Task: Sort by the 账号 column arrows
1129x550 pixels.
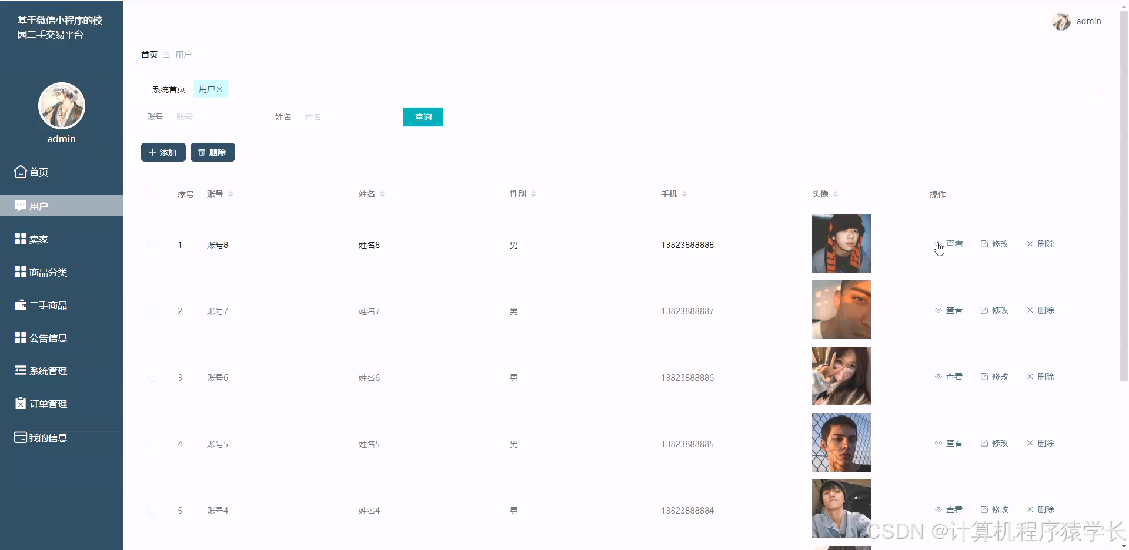Action: [x=231, y=194]
